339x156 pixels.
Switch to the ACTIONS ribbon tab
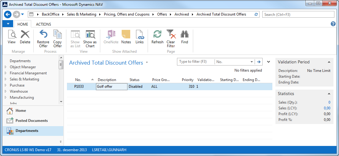tap(43, 24)
